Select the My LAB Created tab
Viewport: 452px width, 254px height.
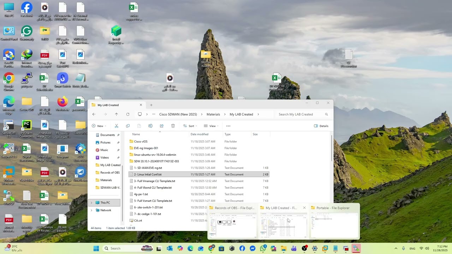click(117, 105)
